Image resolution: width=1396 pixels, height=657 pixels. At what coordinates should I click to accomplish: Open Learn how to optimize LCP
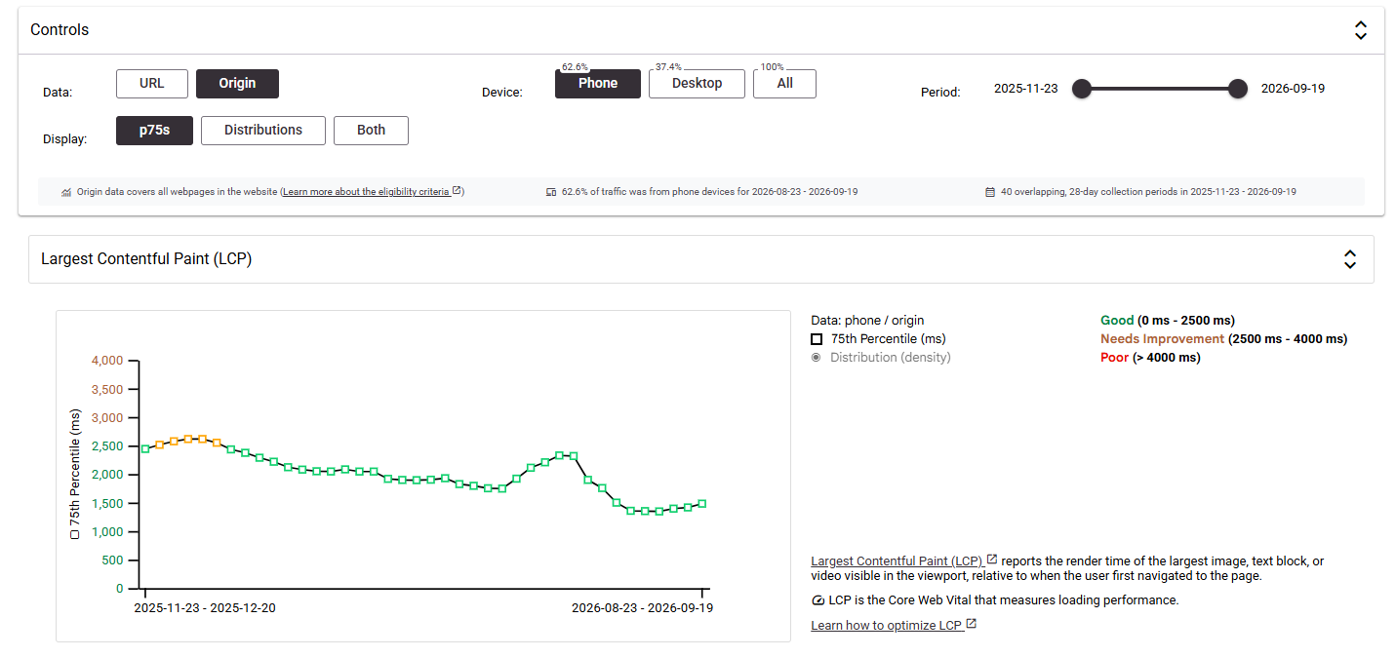coord(894,626)
